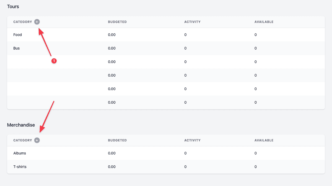Edit the budgeted amount for T-shirts
332x186 pixels.
(x=112, y=167)
